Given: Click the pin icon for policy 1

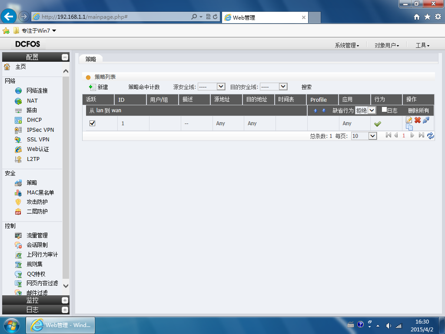Looking at the screenshot, I should point(426,120).
